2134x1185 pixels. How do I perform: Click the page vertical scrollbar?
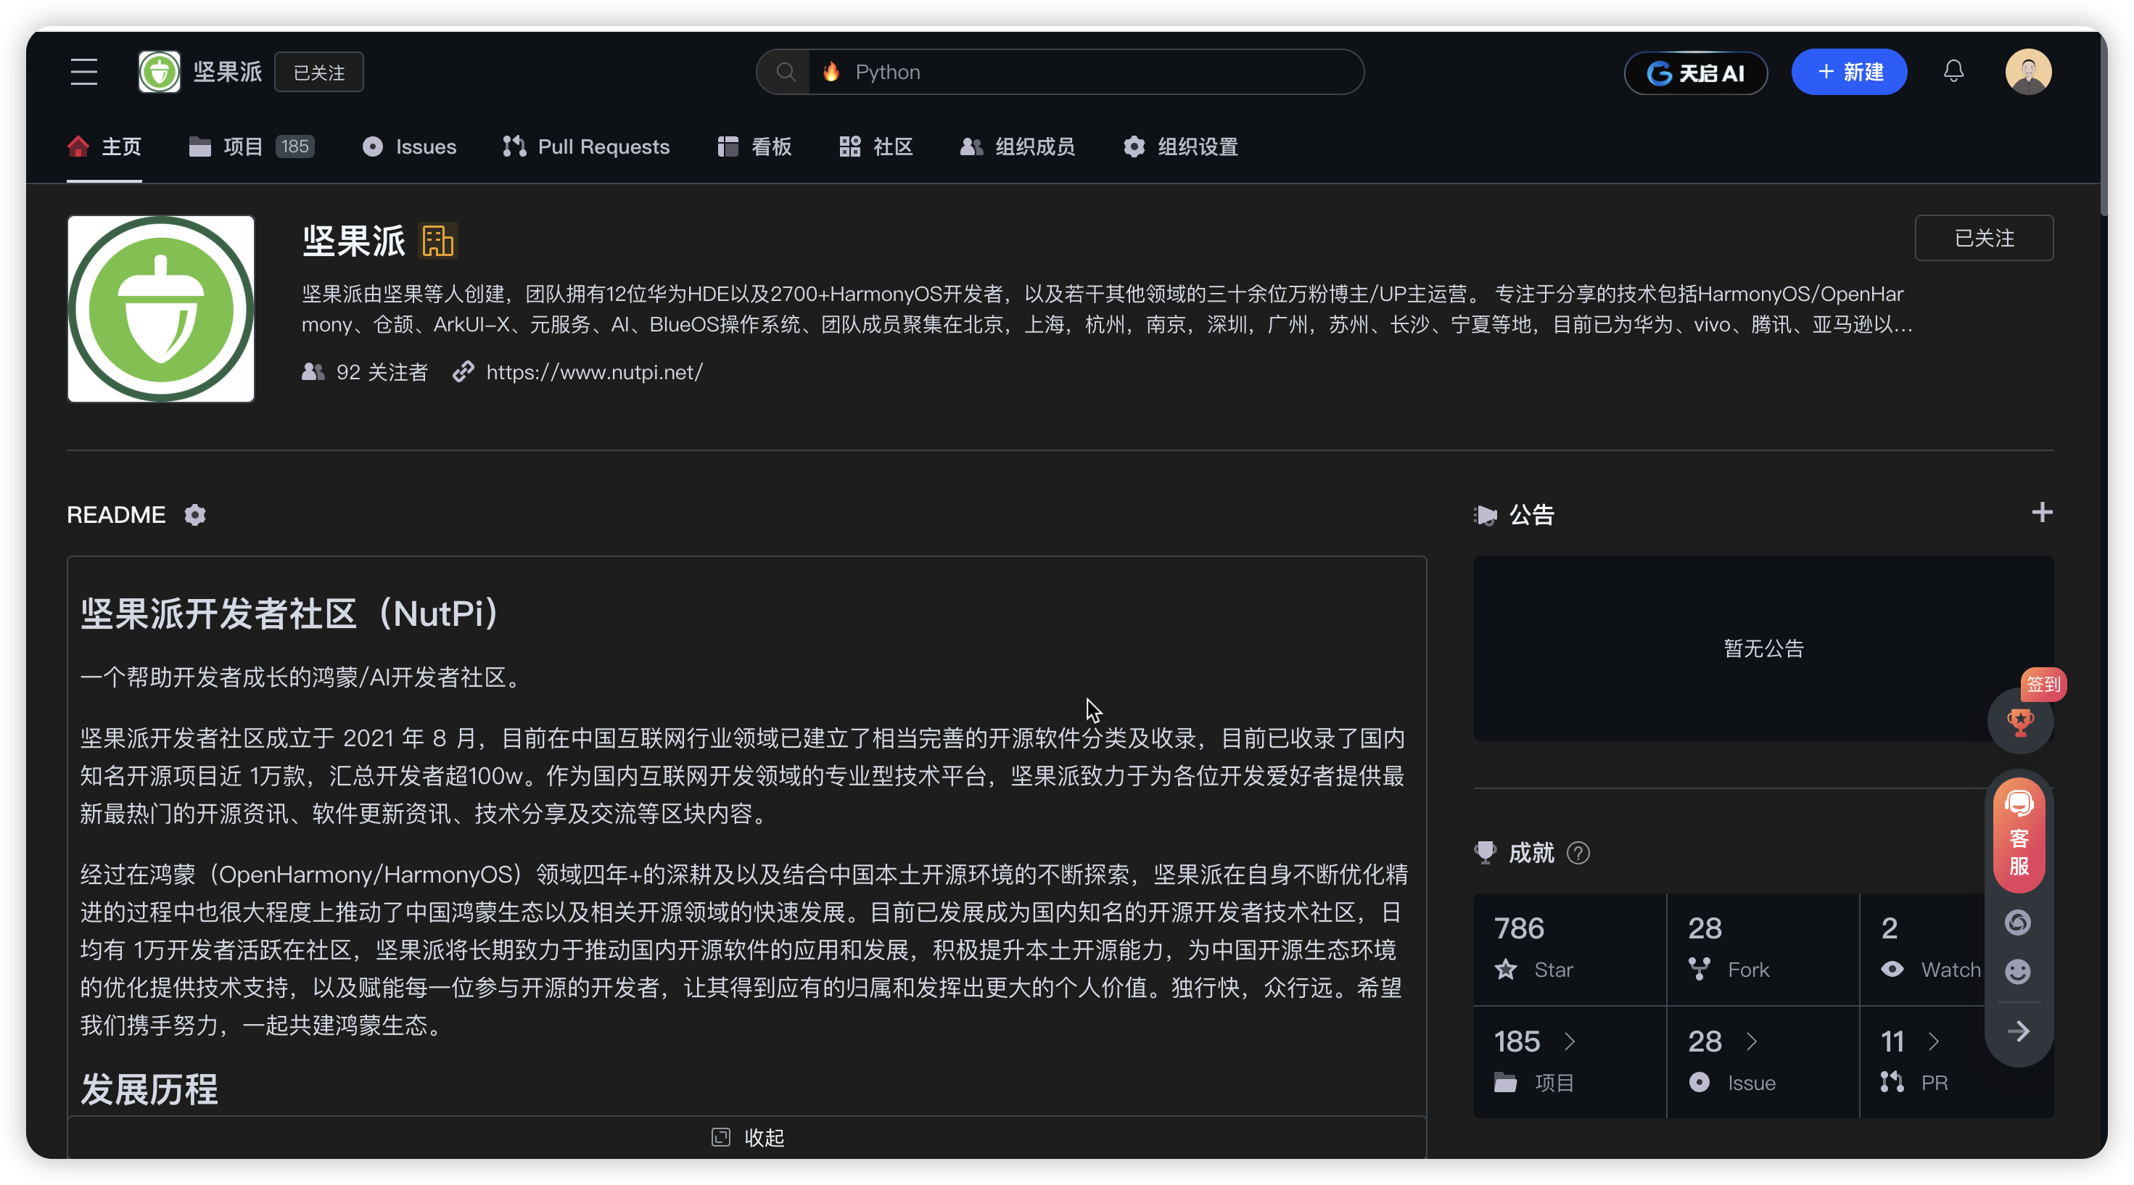[x=2103, y=124]
